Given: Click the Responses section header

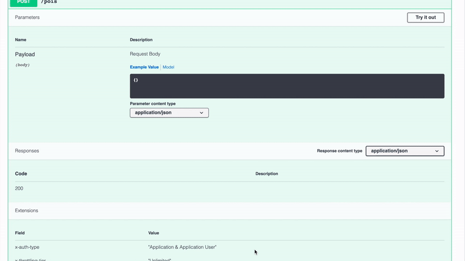Looking at the screenshot, I should 27,151.
